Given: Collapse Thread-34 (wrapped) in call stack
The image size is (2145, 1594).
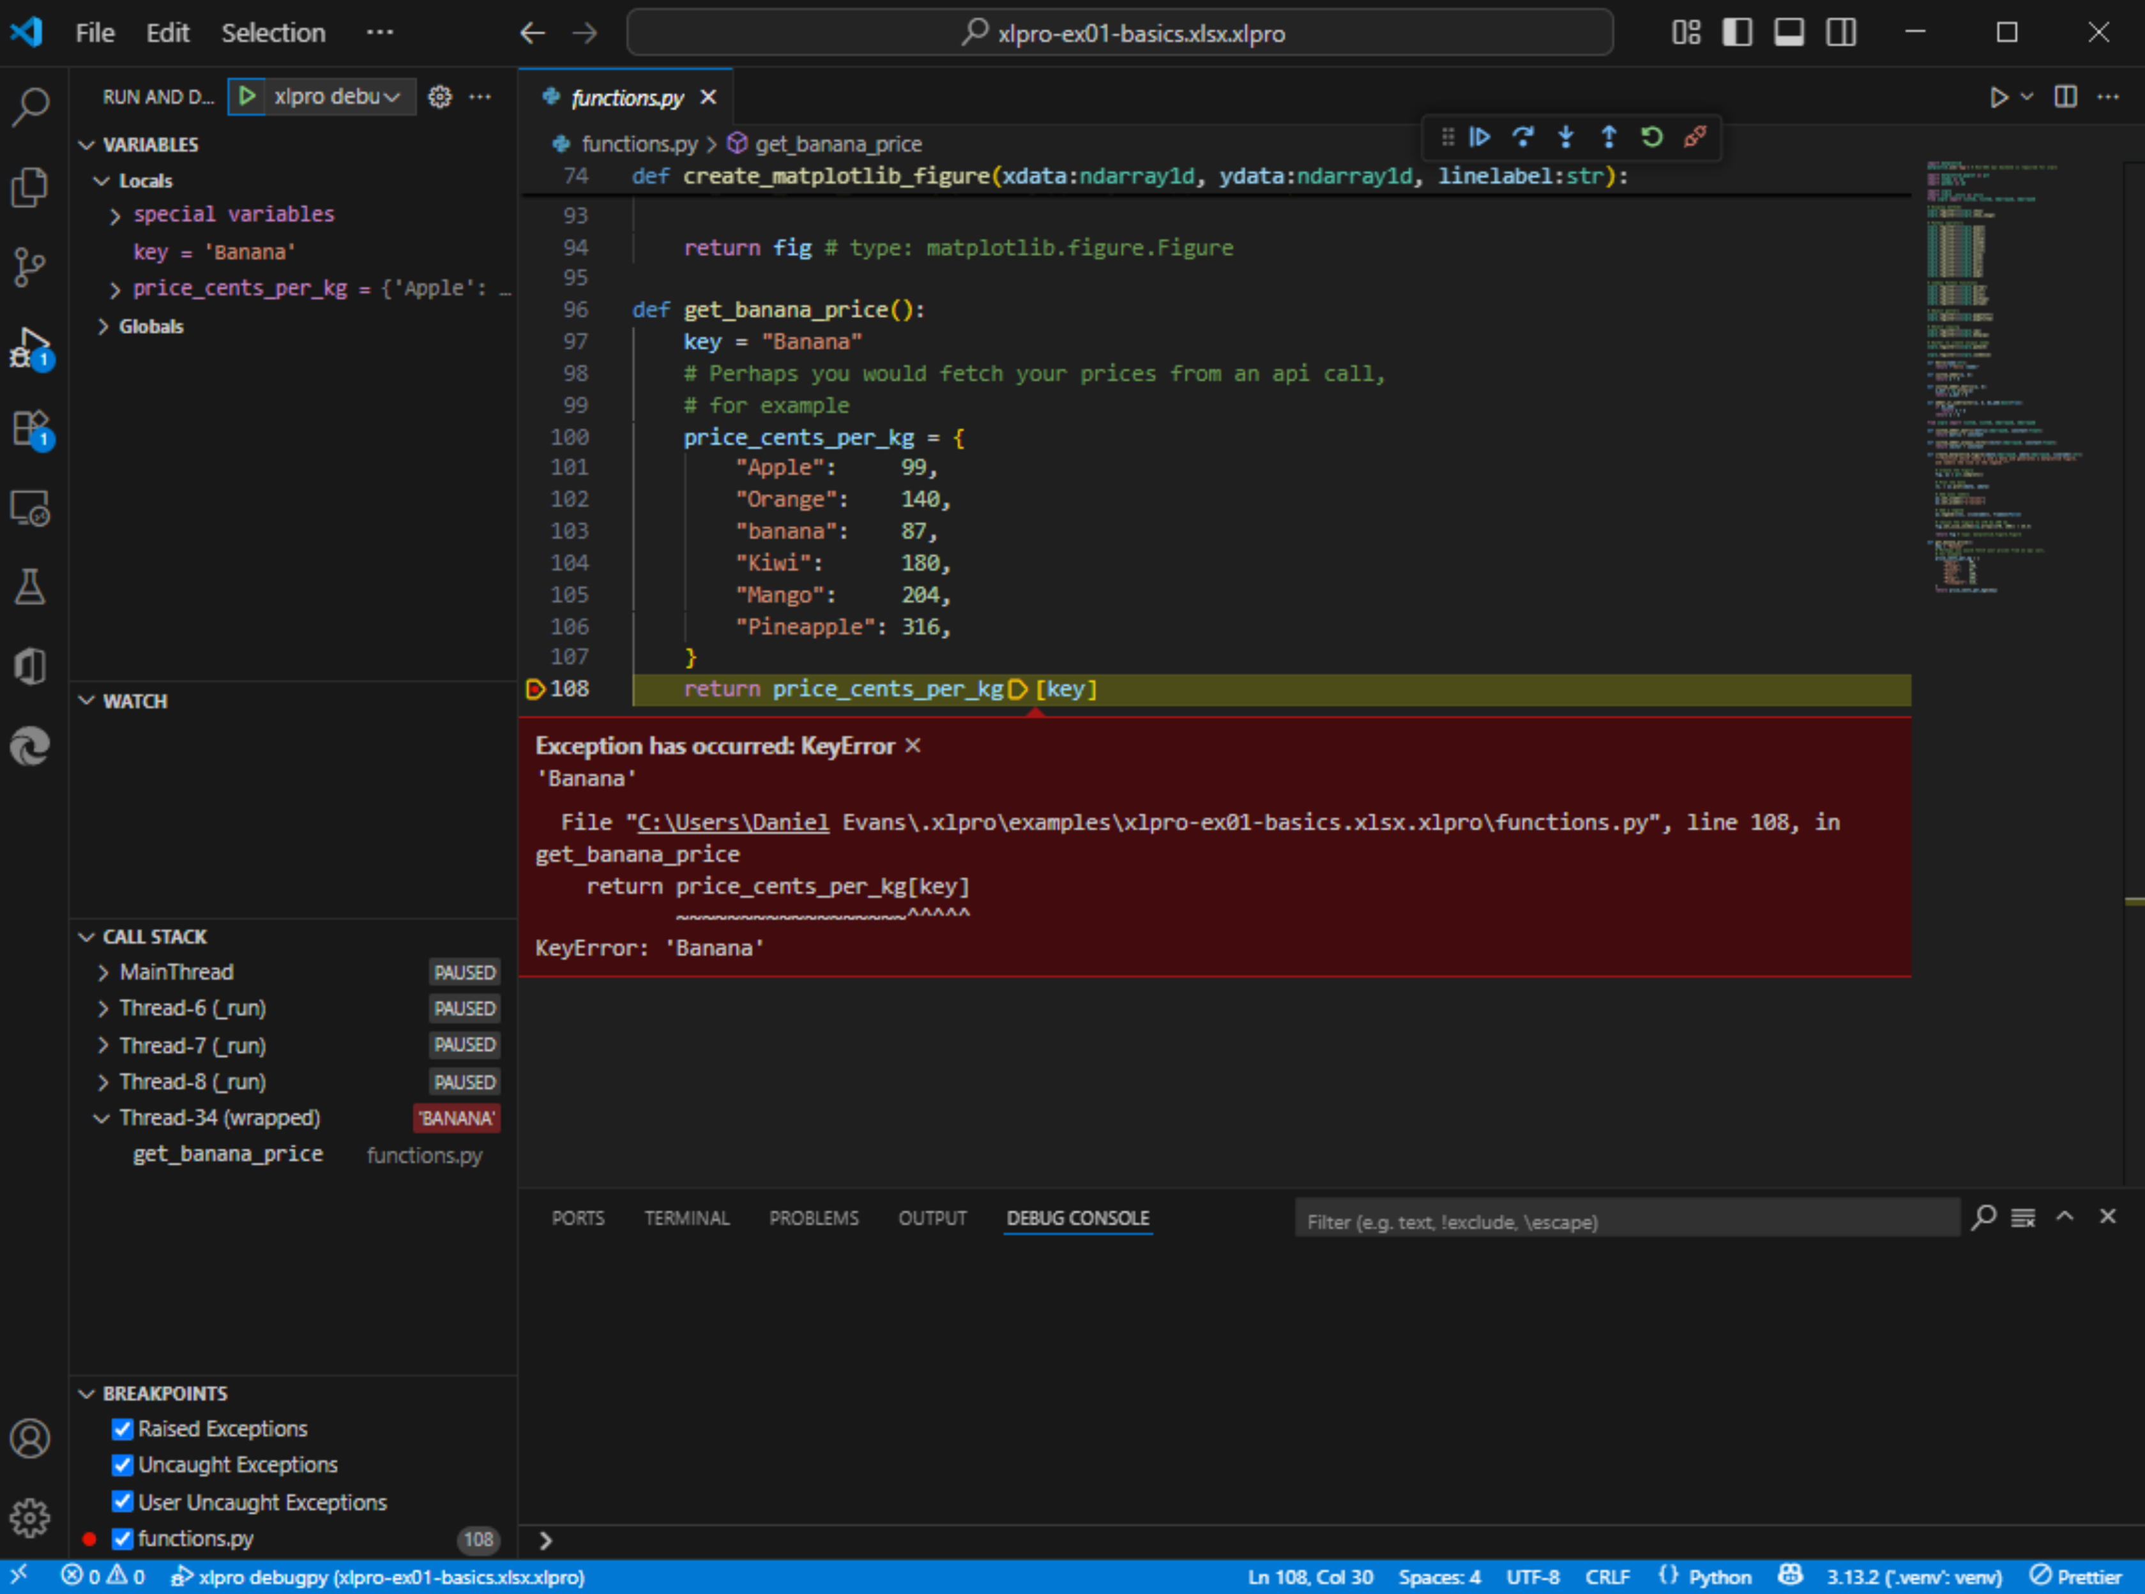Looking at the screenshot, I should pos(102,1118).
